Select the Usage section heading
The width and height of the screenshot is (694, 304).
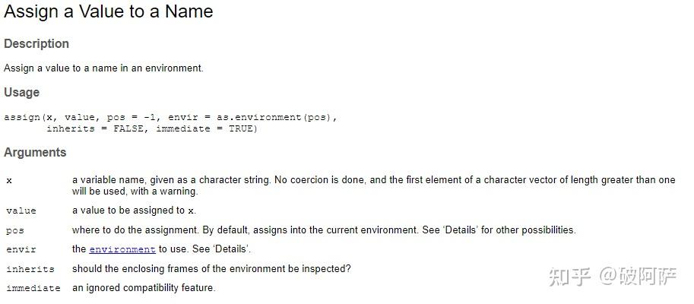[22, 93]
